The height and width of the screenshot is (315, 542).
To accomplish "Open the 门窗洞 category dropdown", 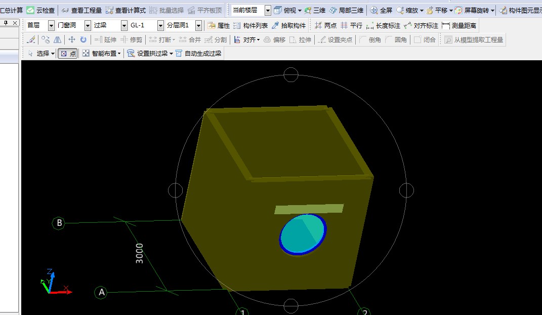I will click(x=88, y=25).
